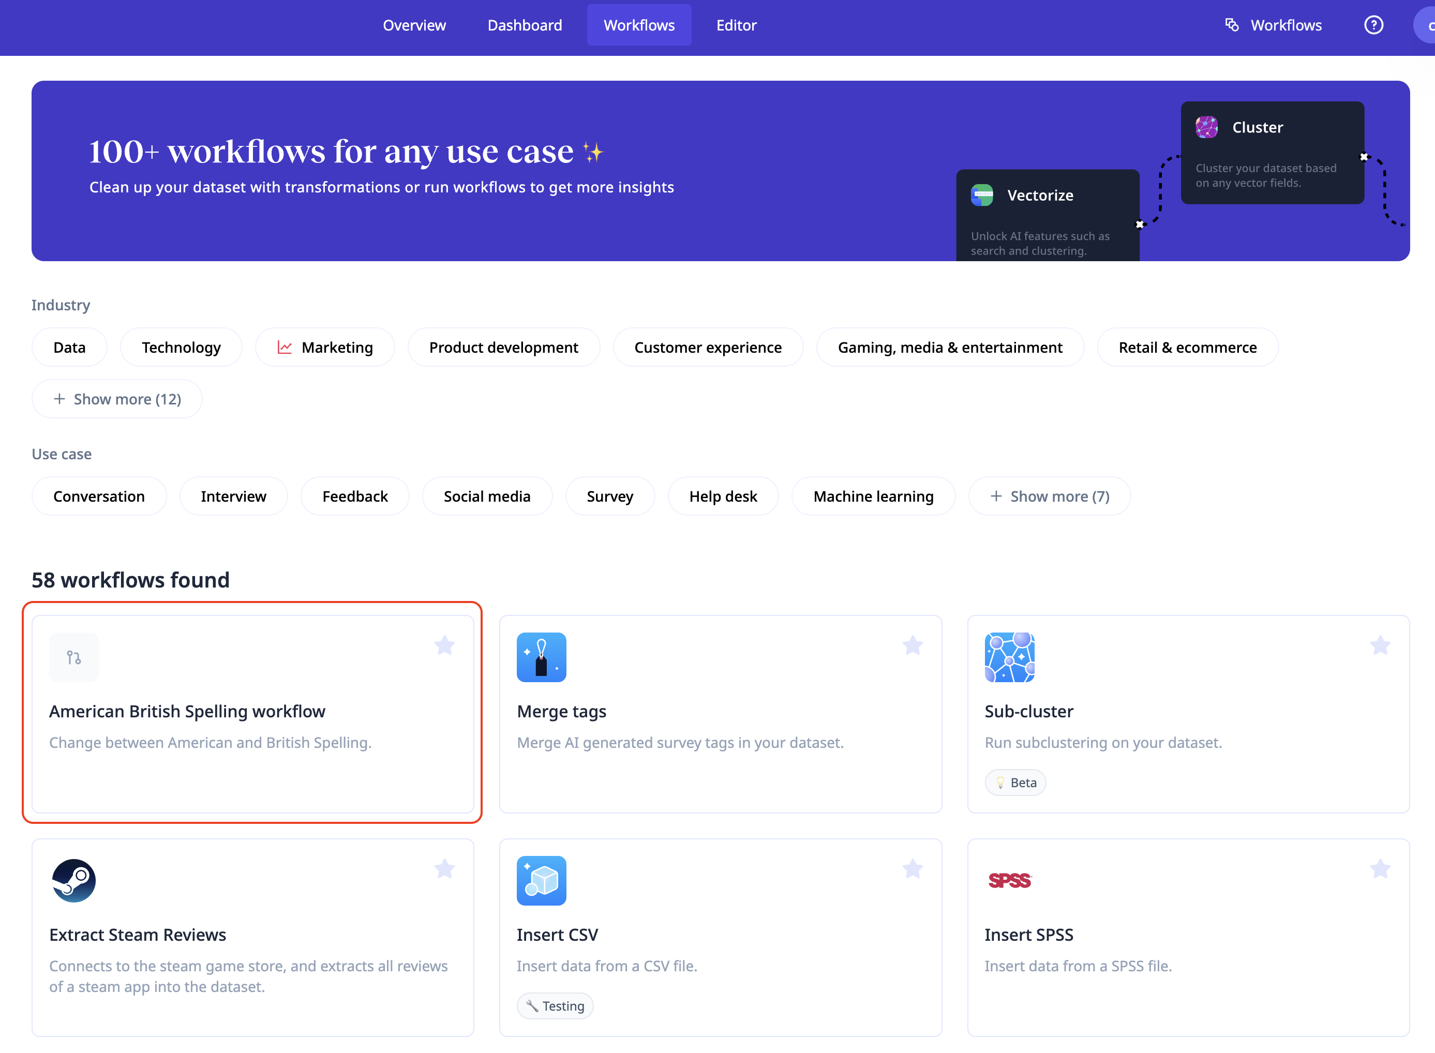This screenshot has width=1435, height=1053.
Task: Toggle favorite star on Extract Steam Reviews
Action: (x=444, y=868)
